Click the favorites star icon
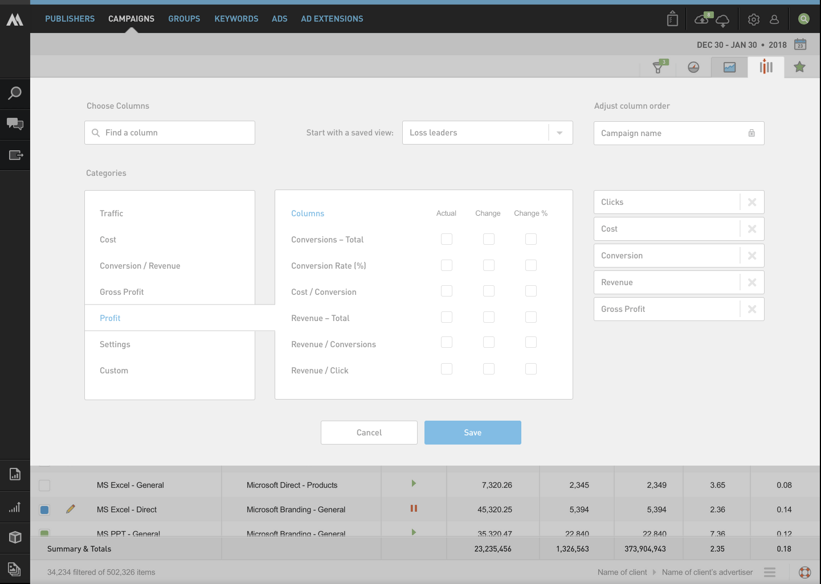Screen dimensions: 821x584 click(799, 67)
